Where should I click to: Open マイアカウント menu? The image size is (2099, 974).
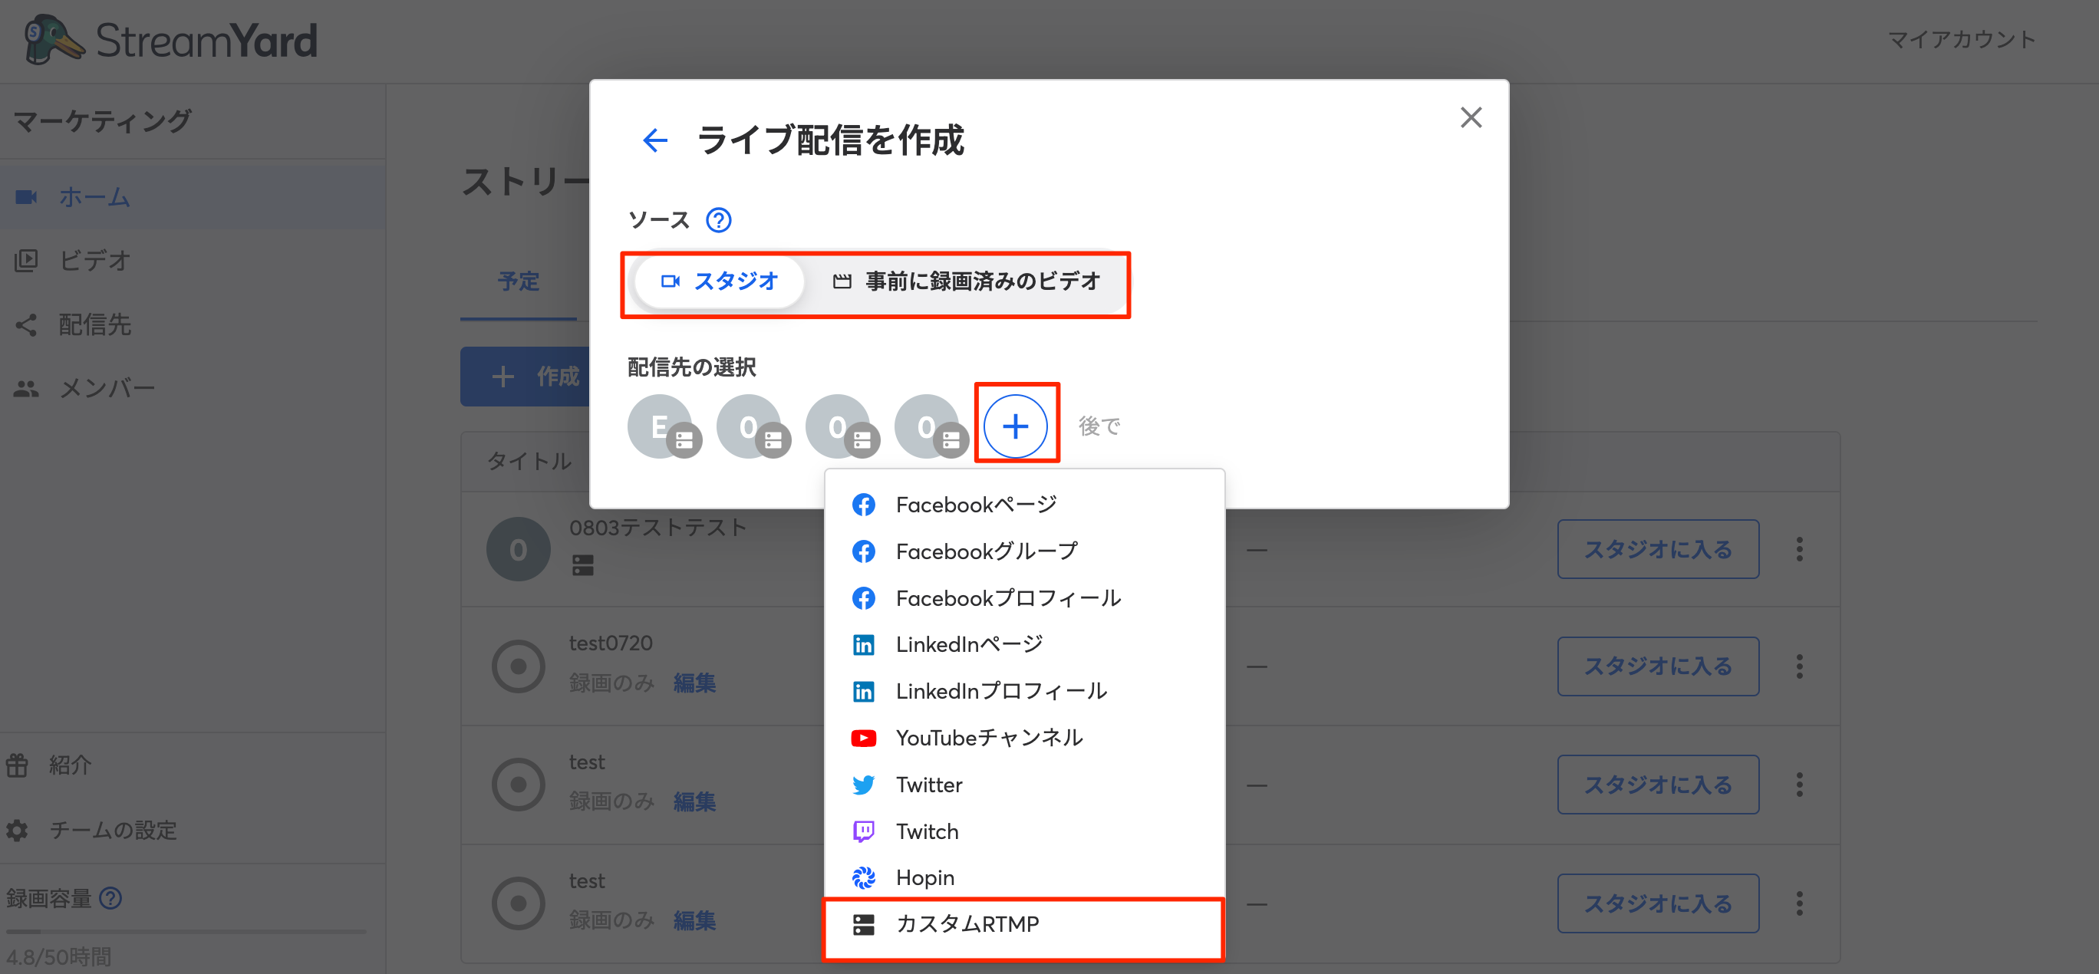point(1962,39)
